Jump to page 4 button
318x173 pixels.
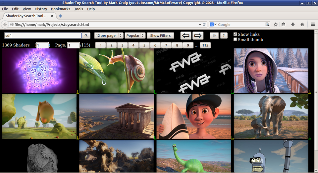click(x=133, y=45)
